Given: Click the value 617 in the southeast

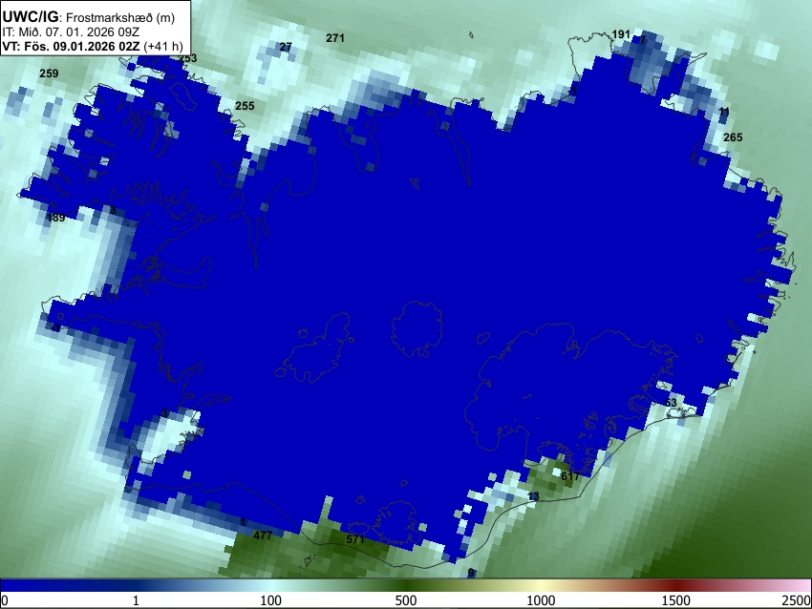Looking at the screenshot, I should [x=570, y=476].
